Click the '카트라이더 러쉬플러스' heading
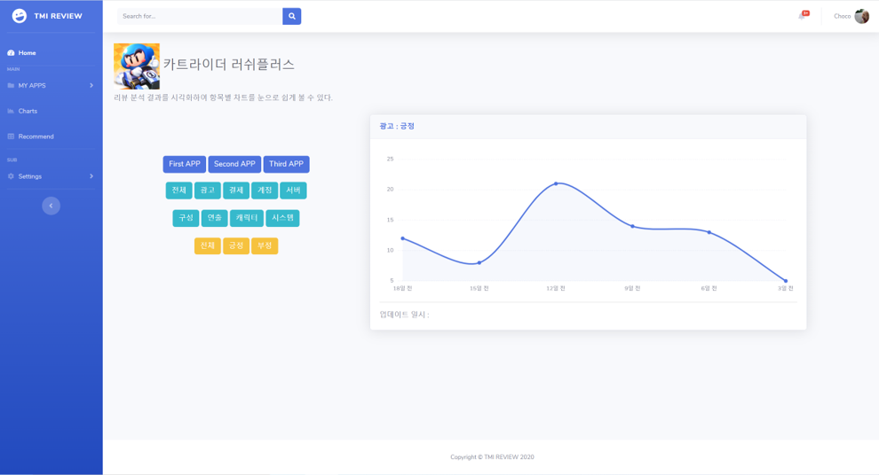This screenshot has height=475, width=879. pyautogui.click(x=229, y=65)
